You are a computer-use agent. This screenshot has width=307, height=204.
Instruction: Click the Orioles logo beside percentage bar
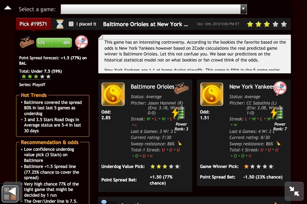click(x=27, y=42)
